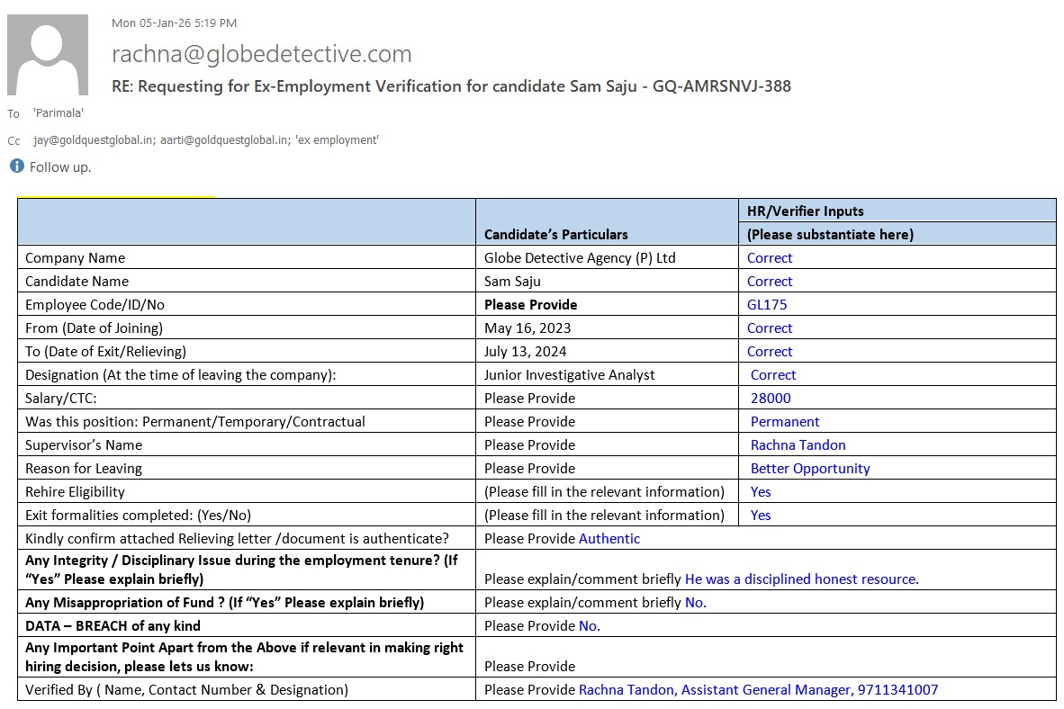
Task: Click the received date and time stamp
Action: click(x=174, y=22)
